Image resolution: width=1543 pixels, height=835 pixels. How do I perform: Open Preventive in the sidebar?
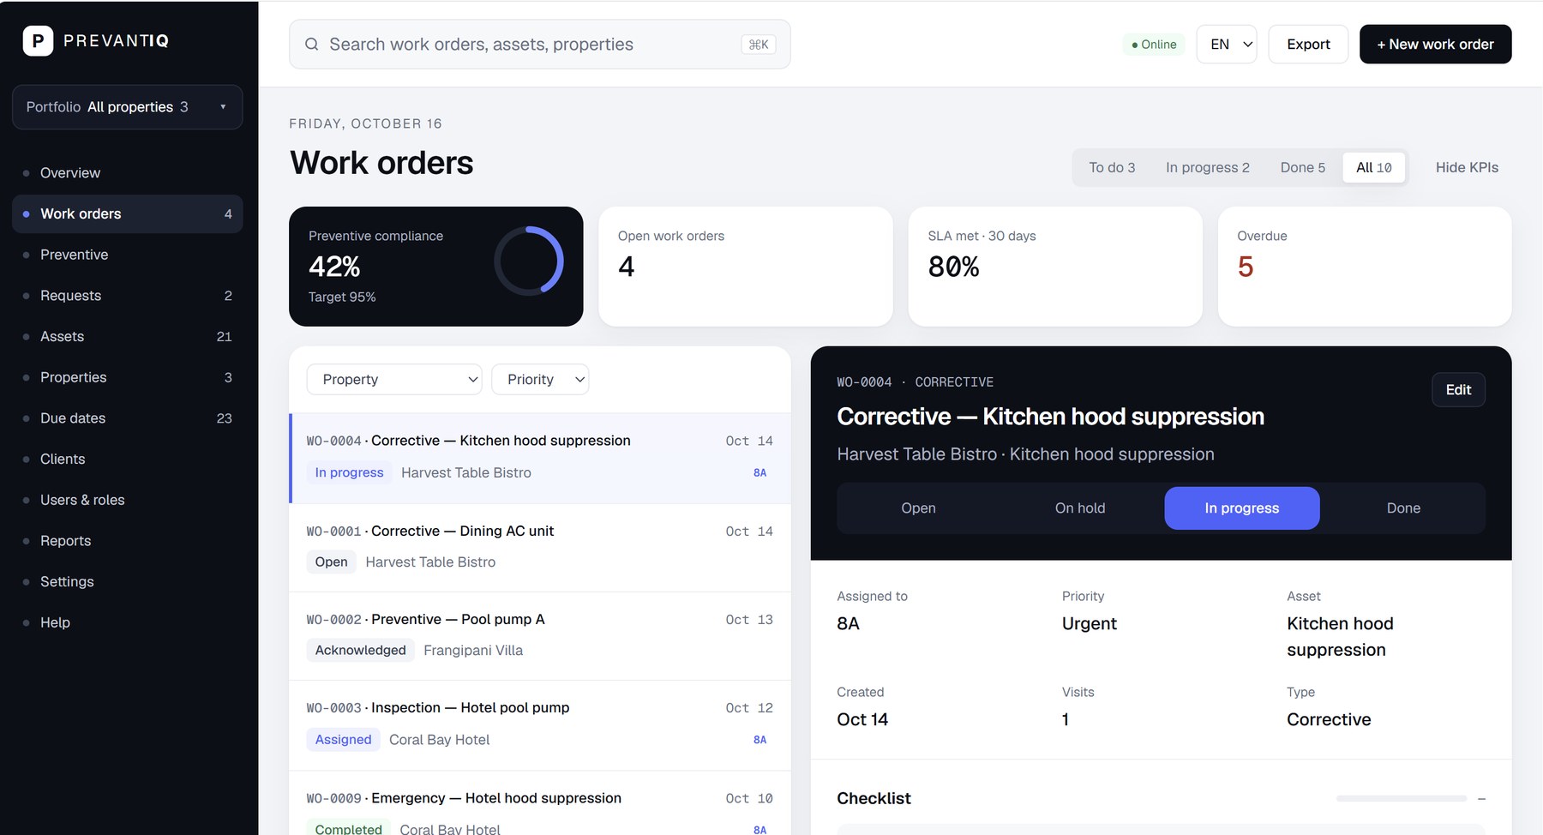[x=127, y=255]
